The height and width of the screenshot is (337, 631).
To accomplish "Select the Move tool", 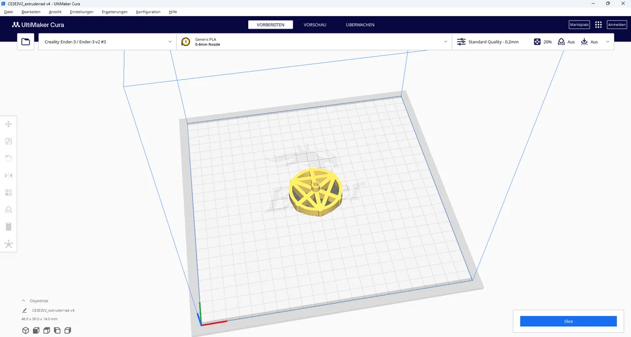I will point(9,123).
